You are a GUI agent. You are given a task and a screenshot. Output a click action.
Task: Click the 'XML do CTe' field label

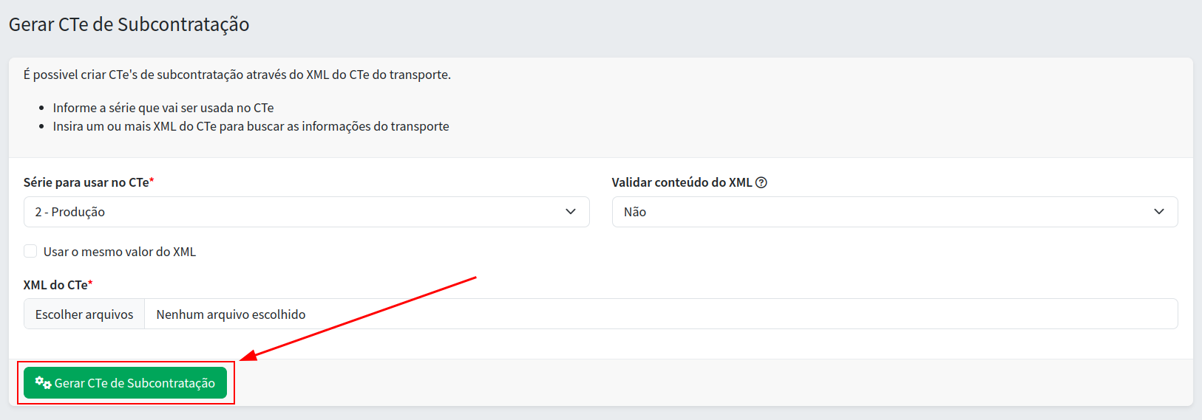[55, 285]
